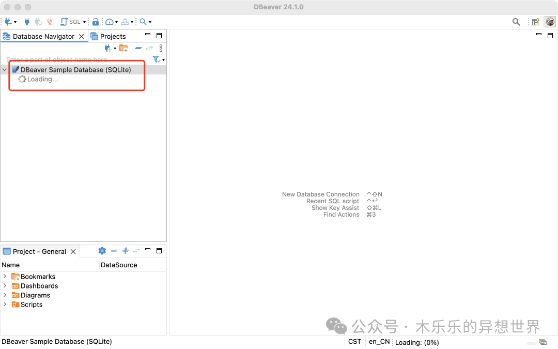Image resolution: width=558 pixels, height=349 pixels.
Task: Open the three-dot view menu in navigator
Action: [161, 48]
